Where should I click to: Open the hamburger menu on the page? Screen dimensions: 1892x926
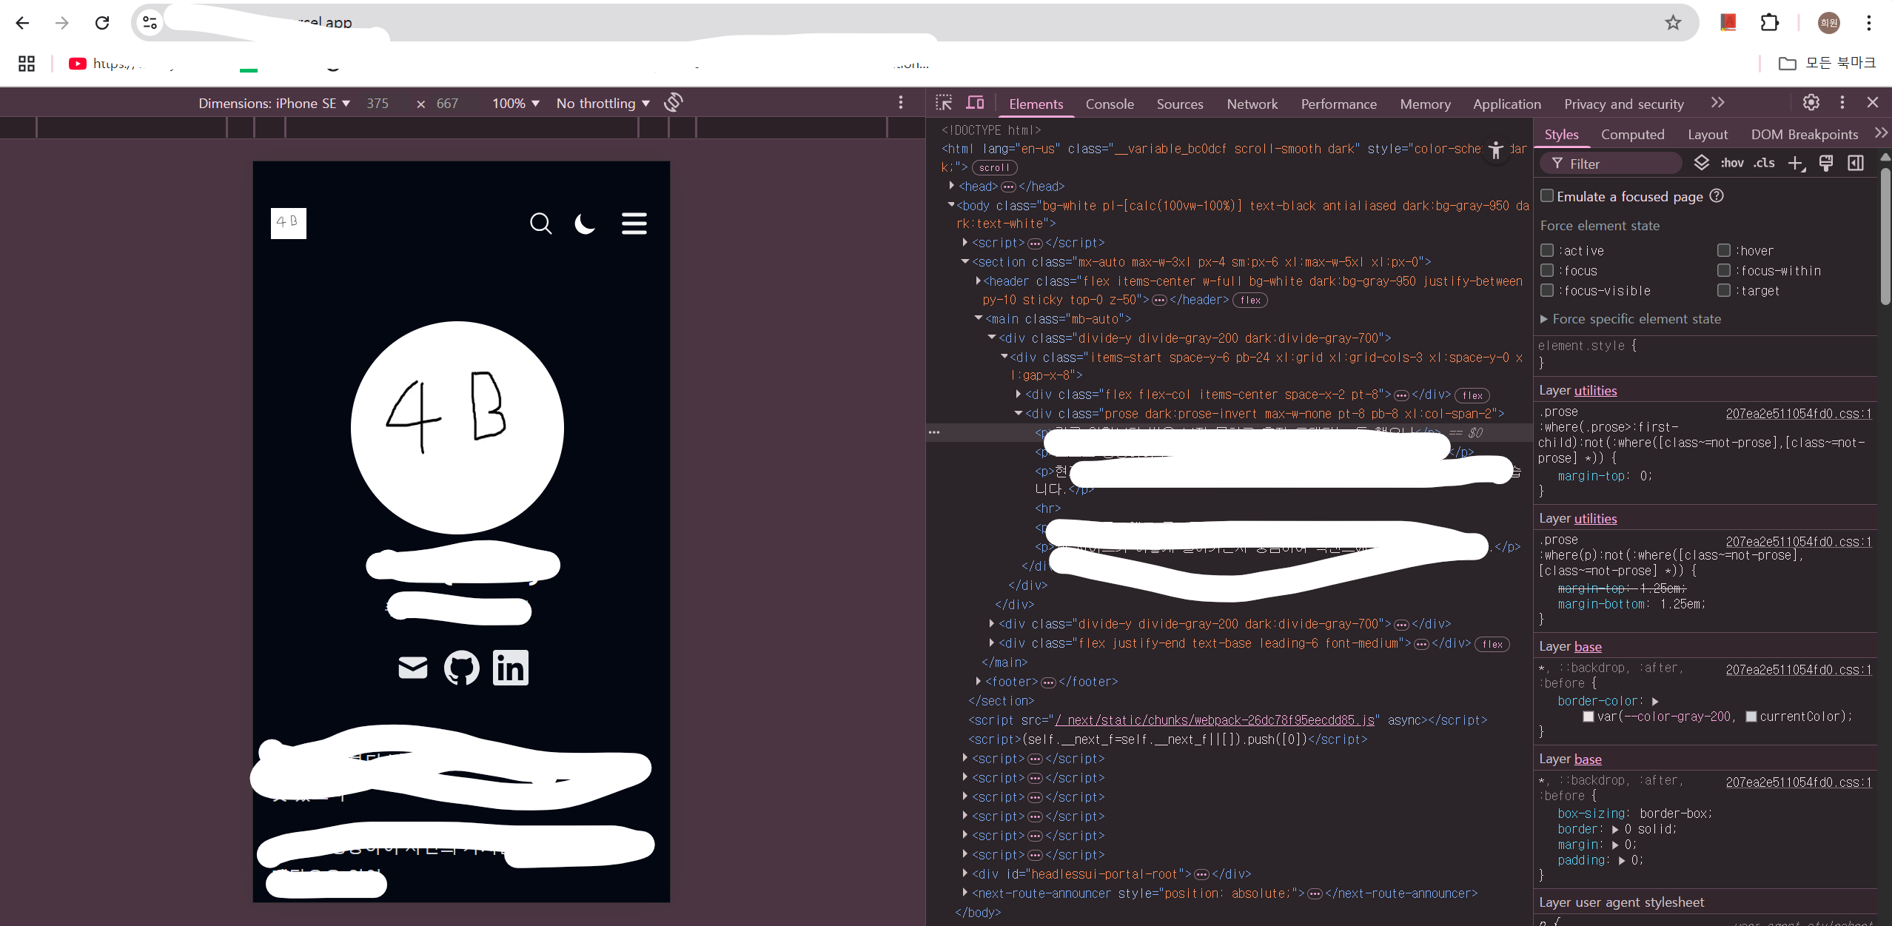click(634, 224)
